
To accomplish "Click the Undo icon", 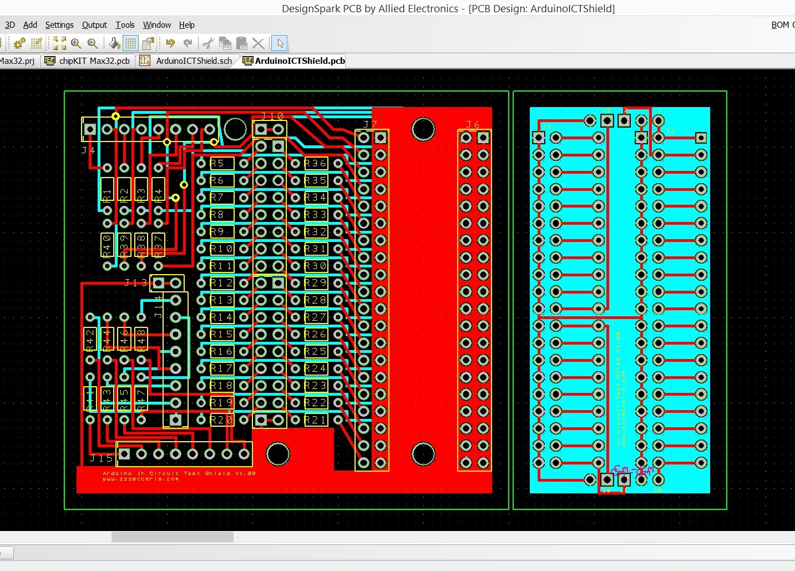I will tap(170, 43).
